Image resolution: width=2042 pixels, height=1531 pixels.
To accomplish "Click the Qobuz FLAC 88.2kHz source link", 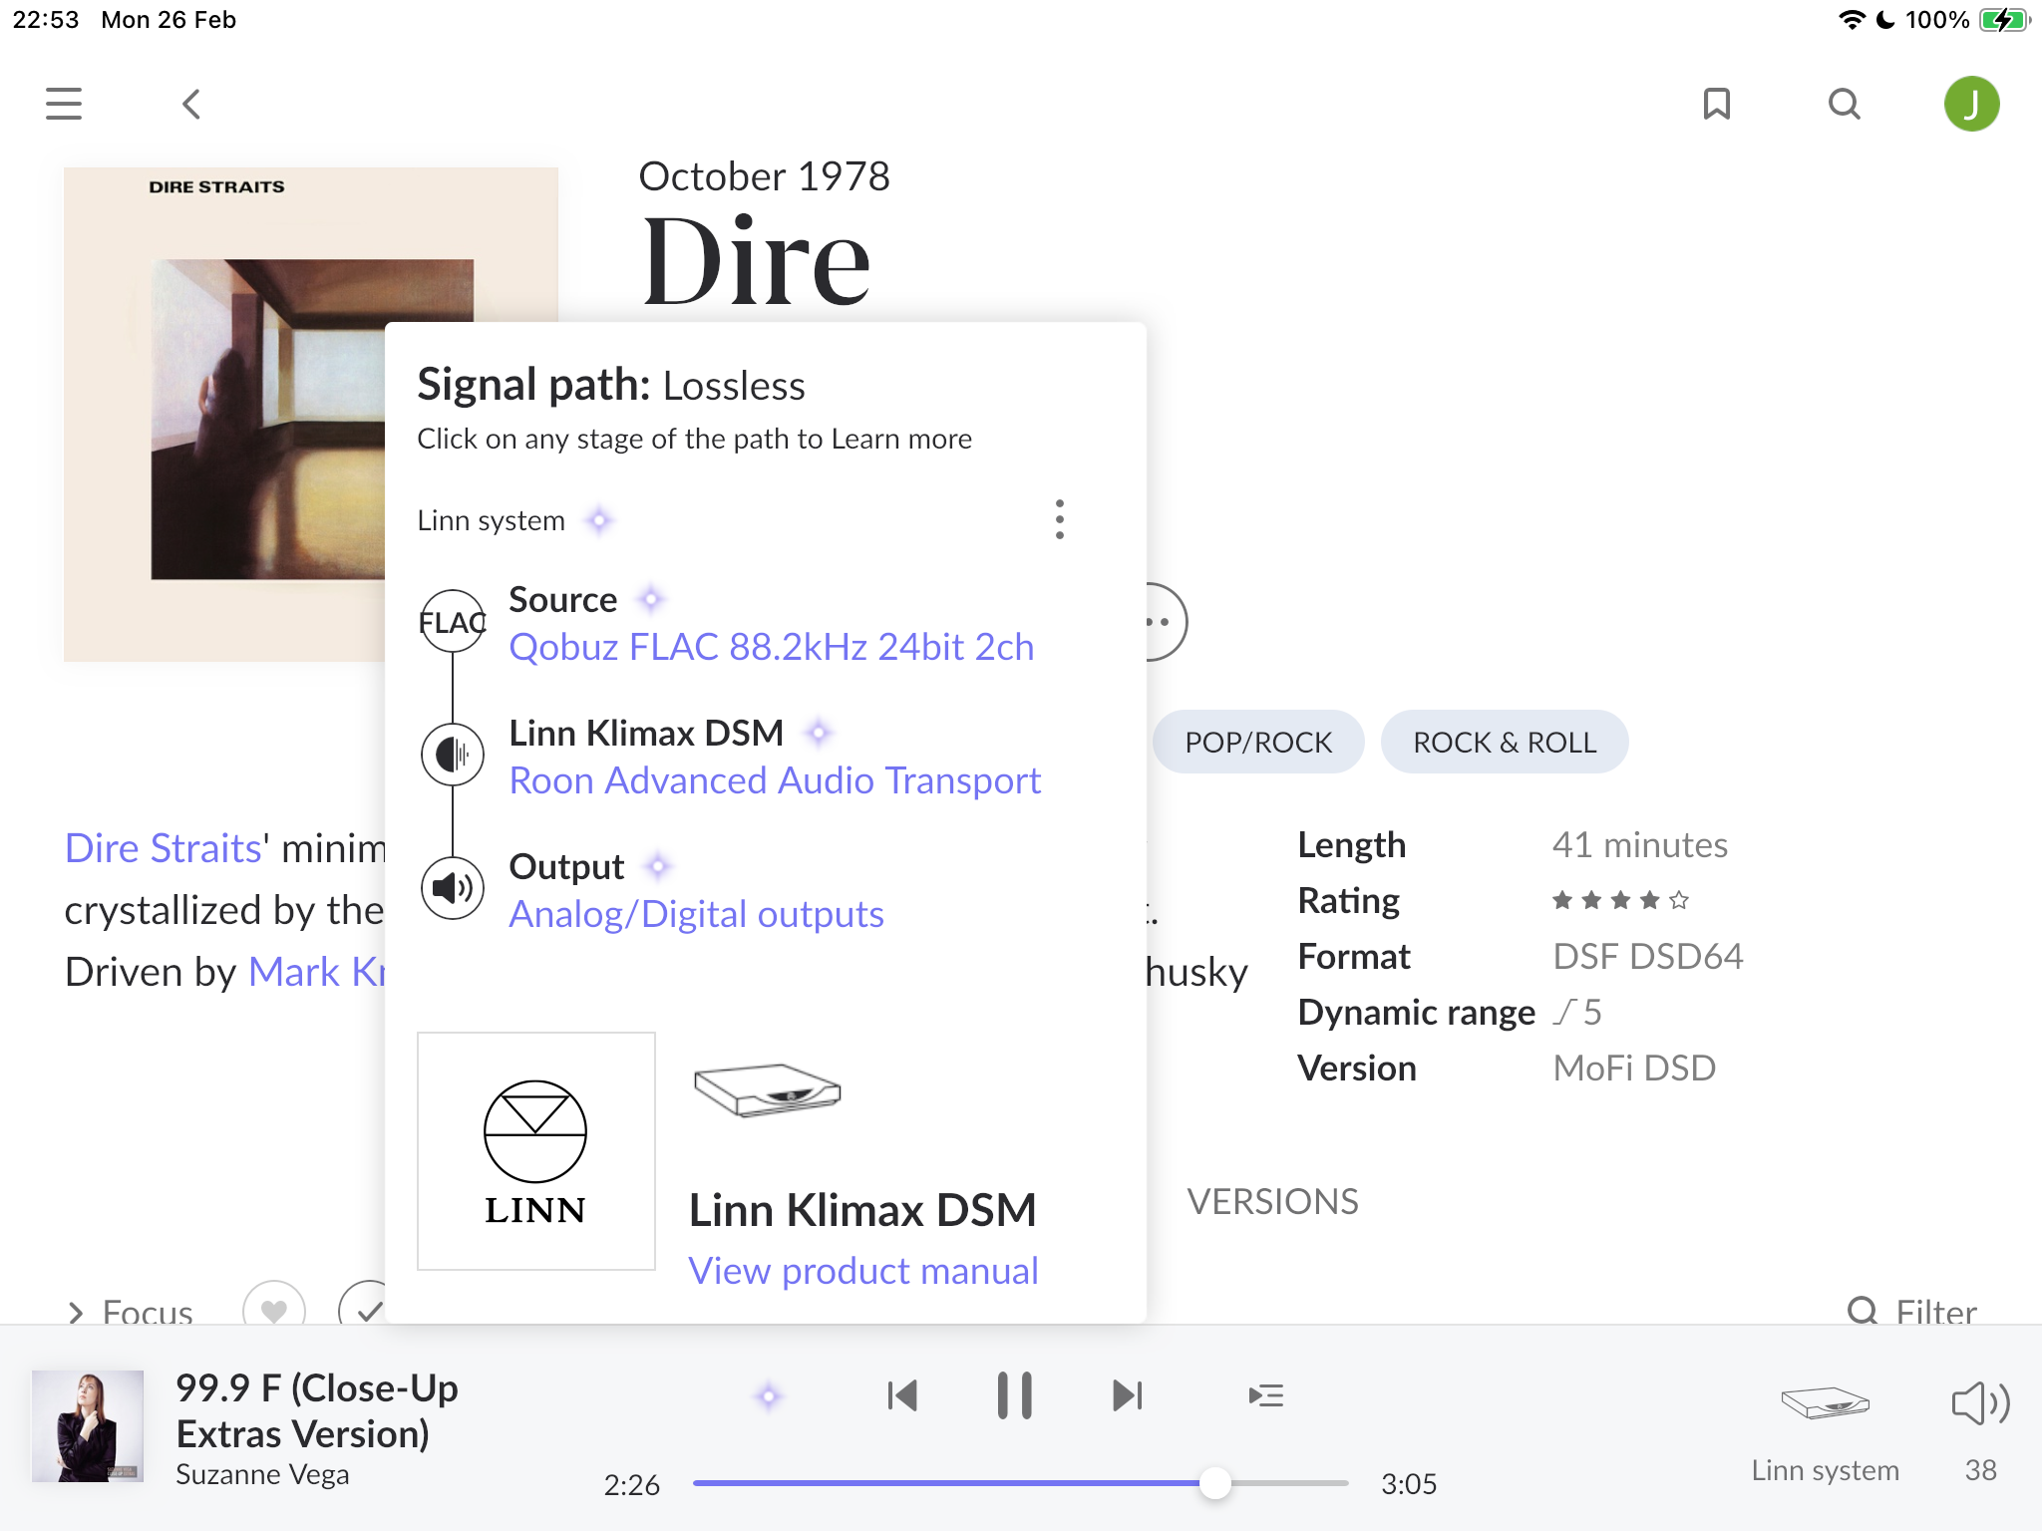I will [771, 647].
